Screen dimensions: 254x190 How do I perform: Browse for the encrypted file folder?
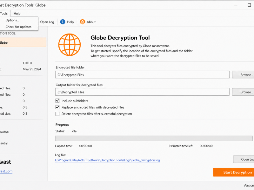click(x=243, y=75)
